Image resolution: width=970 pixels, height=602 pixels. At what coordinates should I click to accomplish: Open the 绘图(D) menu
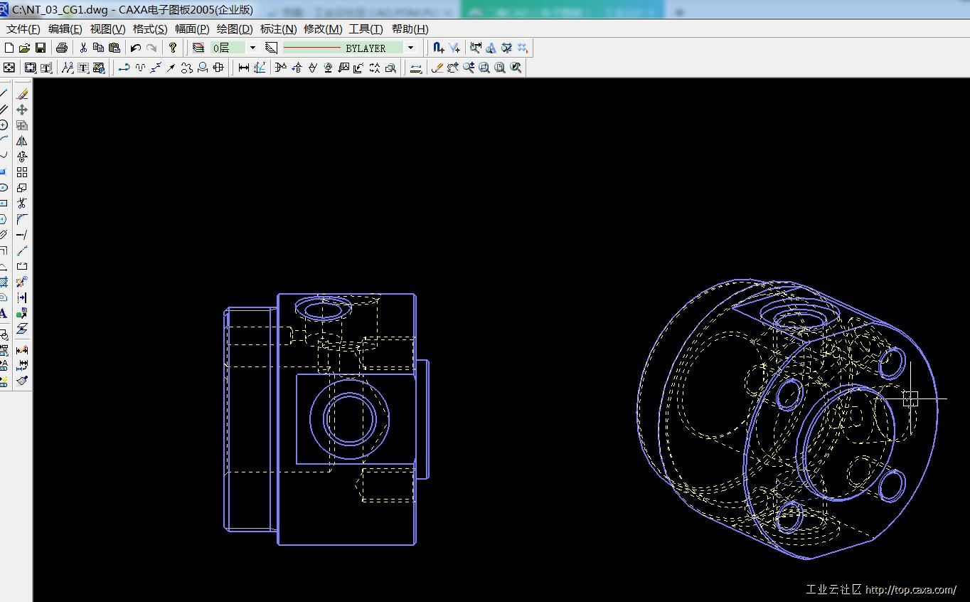point(234,29)
